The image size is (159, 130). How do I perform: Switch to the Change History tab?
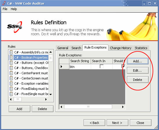[121, 48]
